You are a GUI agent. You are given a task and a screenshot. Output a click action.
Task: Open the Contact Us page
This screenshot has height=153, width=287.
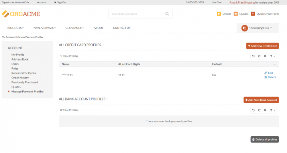click(x=122, y=28)
